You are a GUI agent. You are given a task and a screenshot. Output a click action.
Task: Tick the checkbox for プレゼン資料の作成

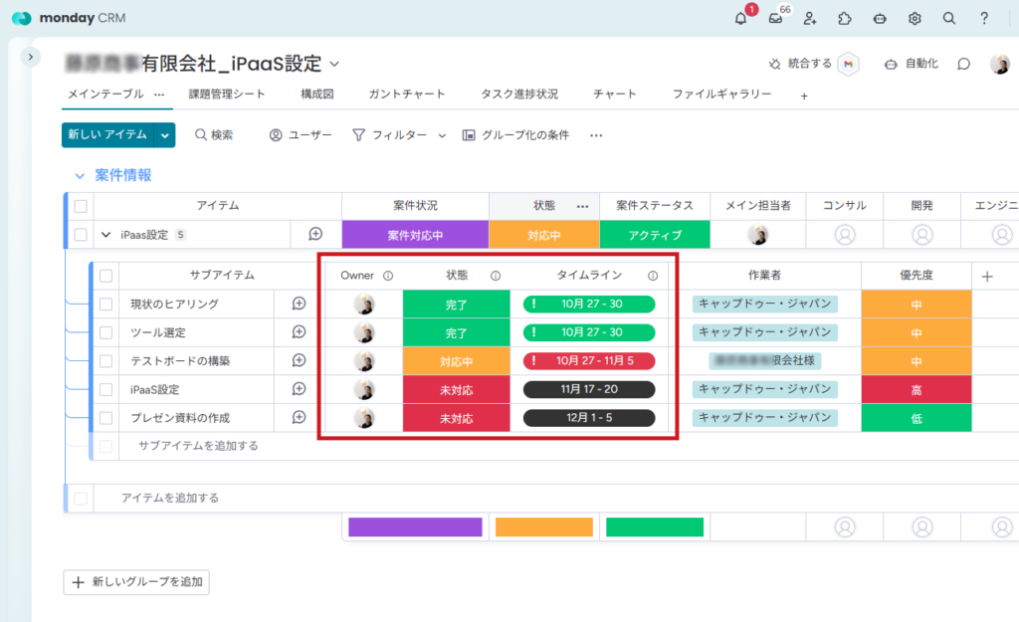coord(106,418)
